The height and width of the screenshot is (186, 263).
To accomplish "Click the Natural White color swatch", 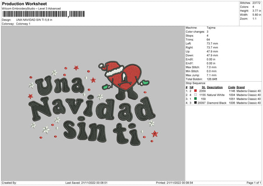I will [x=195, y=95].
